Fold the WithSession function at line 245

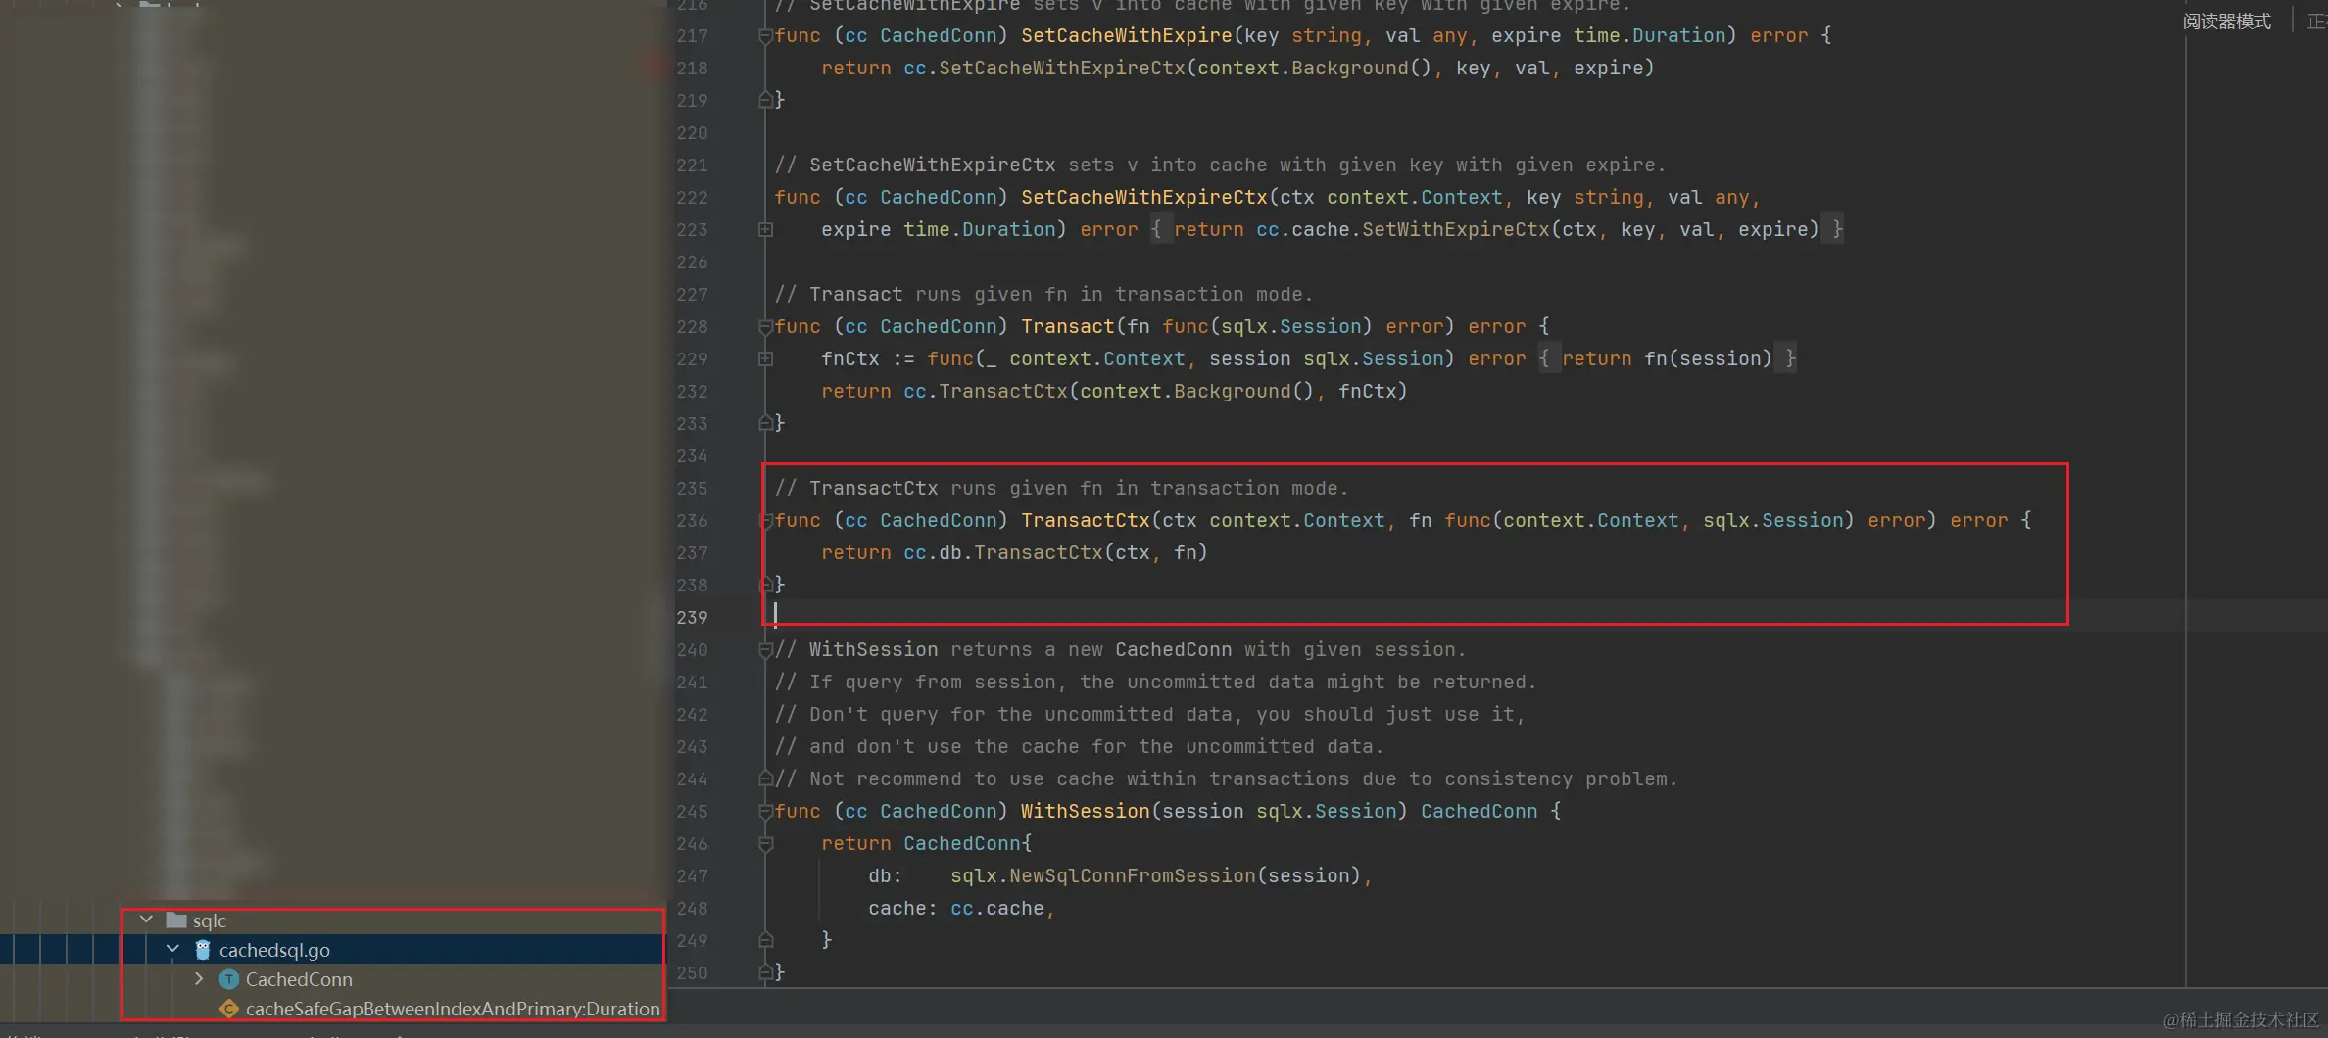[x=765, y=812]
